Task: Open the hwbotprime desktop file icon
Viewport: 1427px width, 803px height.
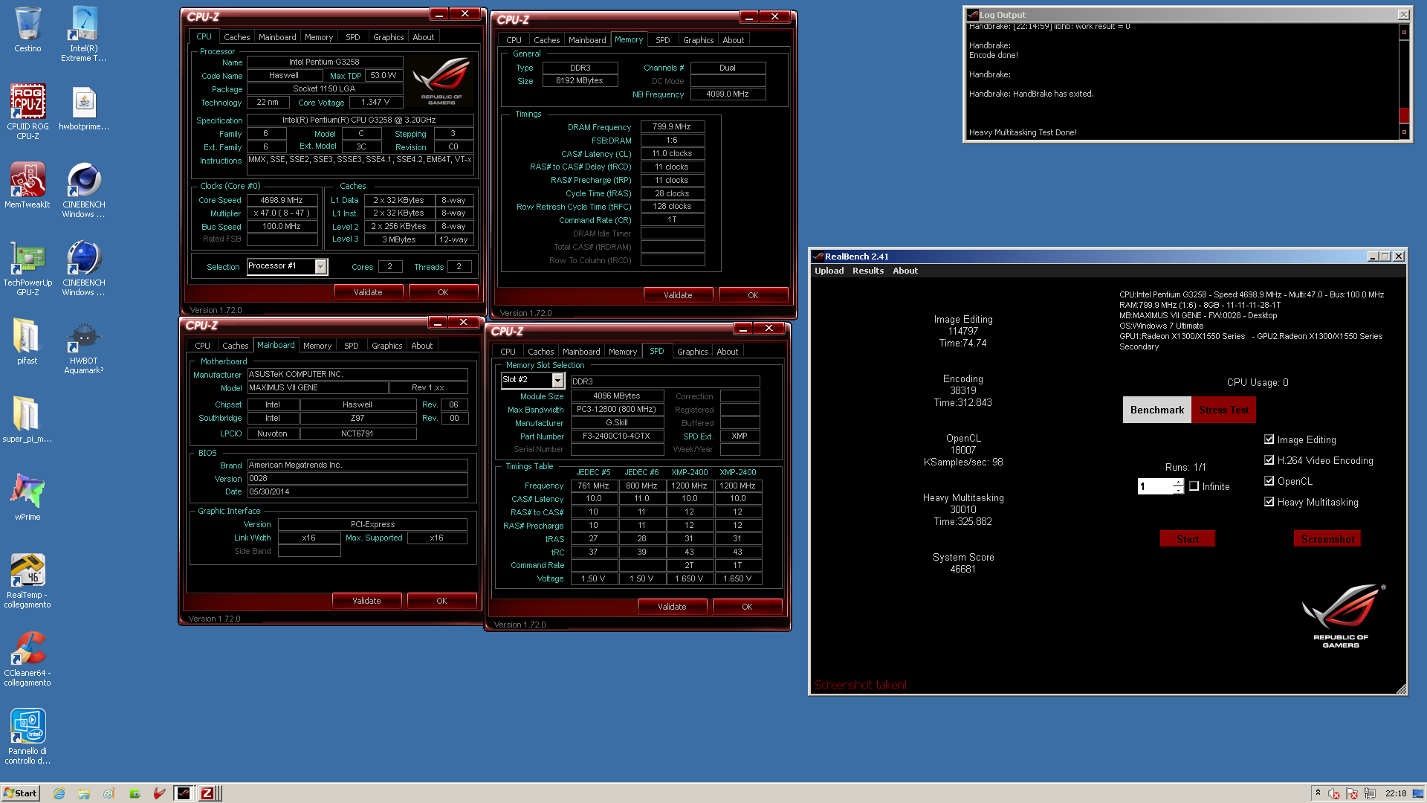Action: tap(84, 108)
